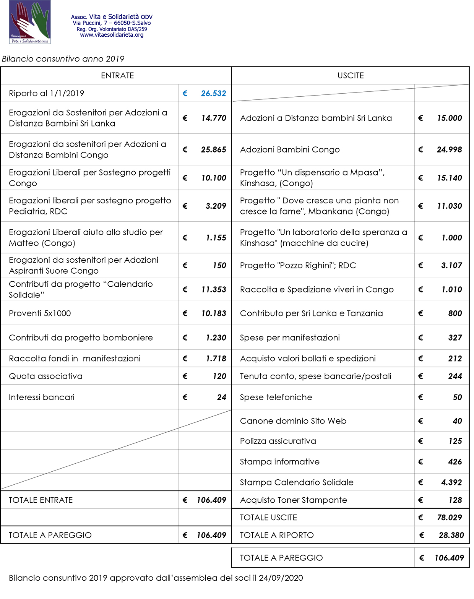Click the blue 26.532 carryover amount
This screenshot has height=599, width=474.
[x=213, y=93]
